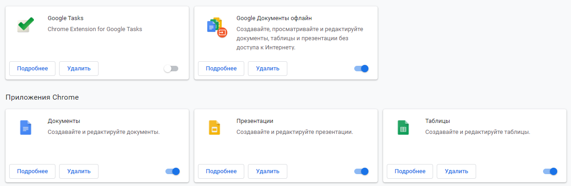571x186 pixels.
Task: Click the blue Документы app icon
Action: [x=26, y=128]
